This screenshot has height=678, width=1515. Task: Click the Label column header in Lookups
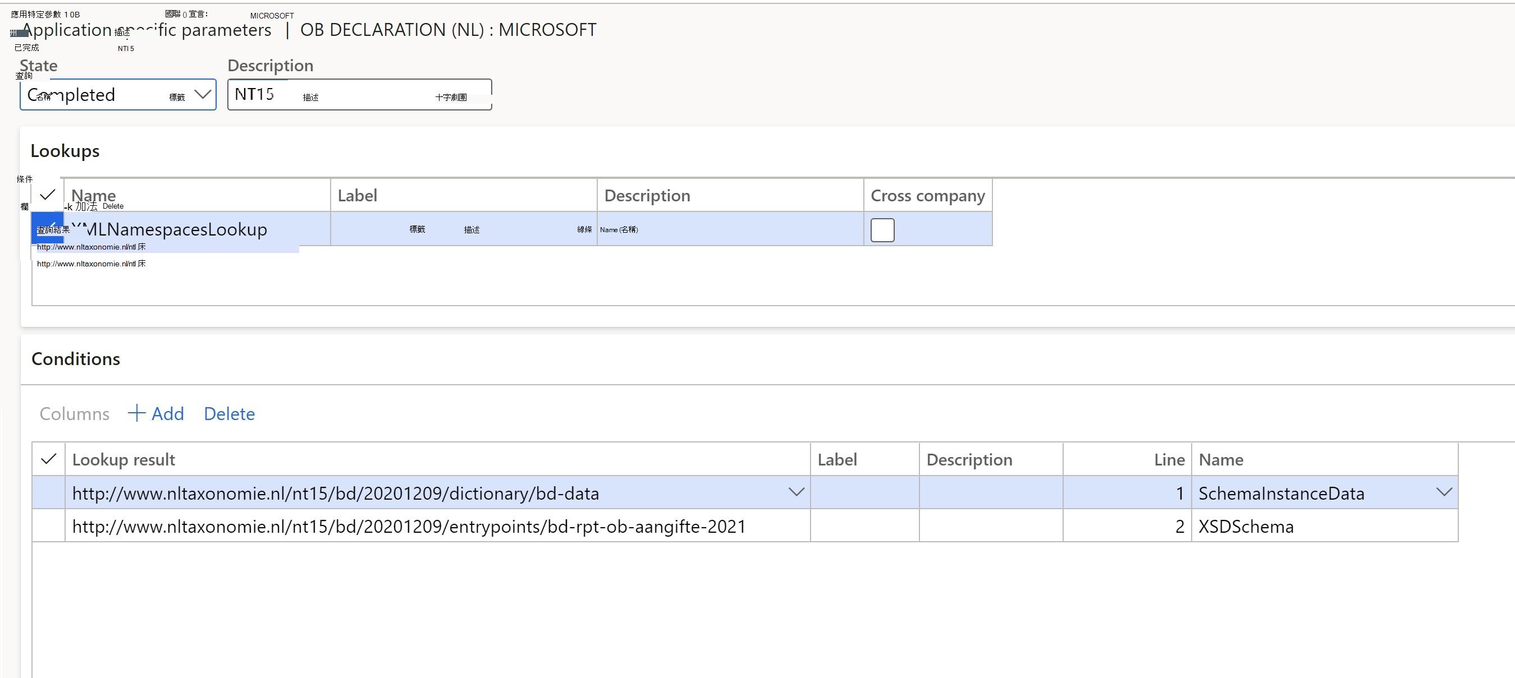(358, 196)
